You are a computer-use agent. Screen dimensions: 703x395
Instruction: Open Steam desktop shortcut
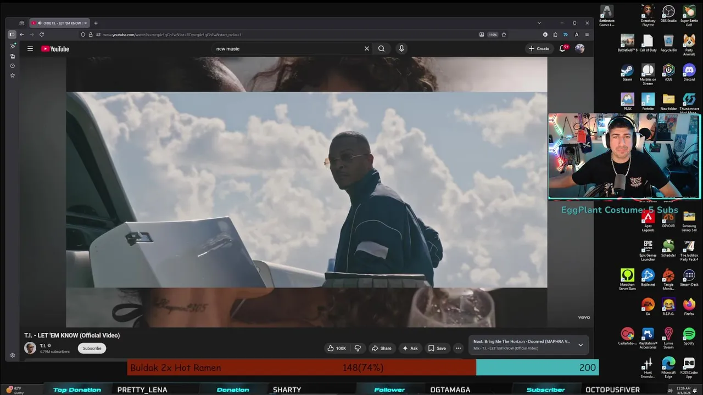coord(627,73)
